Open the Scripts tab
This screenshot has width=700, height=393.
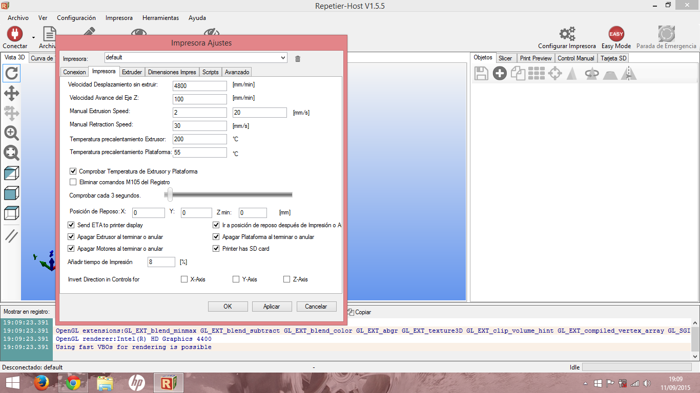(x=211, y=72)
